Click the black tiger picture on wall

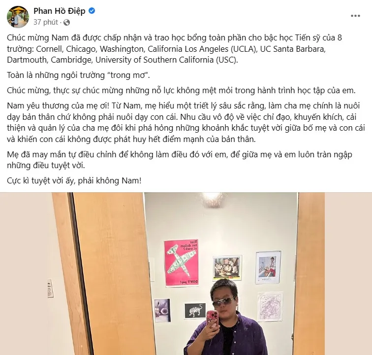pyautogui.click(x=195, y=310)
